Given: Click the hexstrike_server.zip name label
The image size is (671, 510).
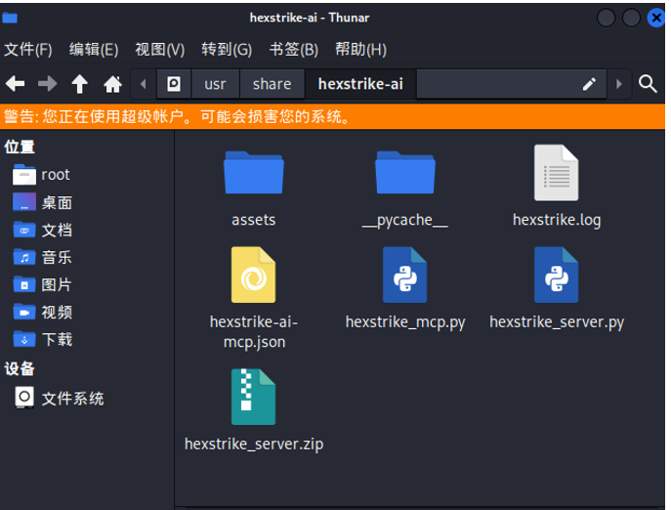Looking at the screenshot, I should [x=254, y=445].
